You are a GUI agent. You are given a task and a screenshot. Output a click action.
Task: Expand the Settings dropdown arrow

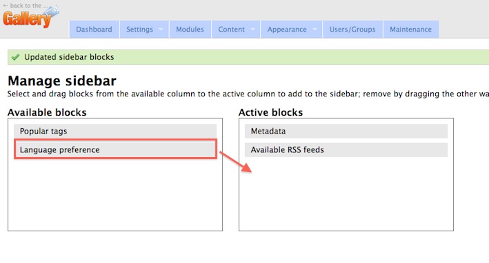pyautogui.click(x=161, y=30)
